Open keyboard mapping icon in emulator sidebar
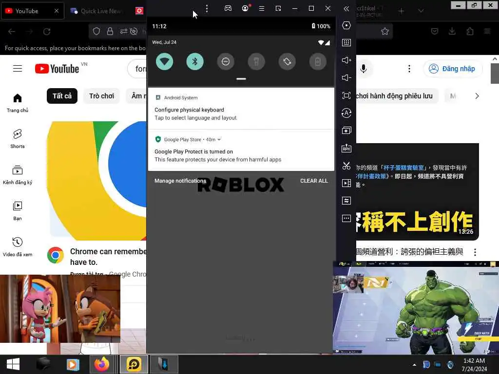The height and width of the screenshot is (374, 499). click(346, 43)
